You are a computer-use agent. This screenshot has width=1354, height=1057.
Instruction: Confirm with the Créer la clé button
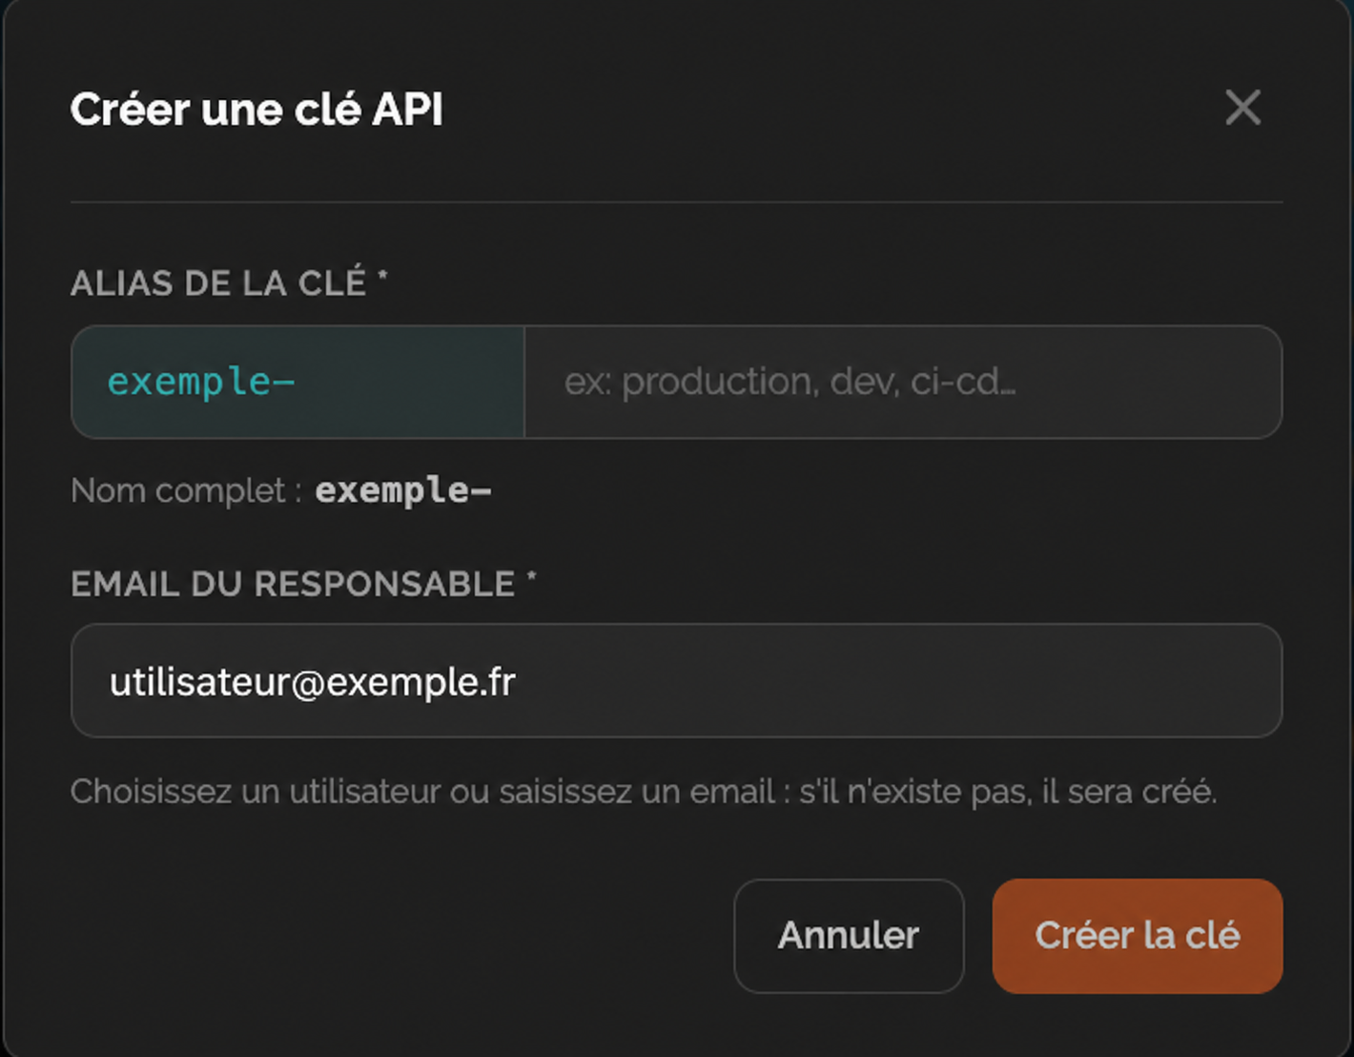(1138, 936)
